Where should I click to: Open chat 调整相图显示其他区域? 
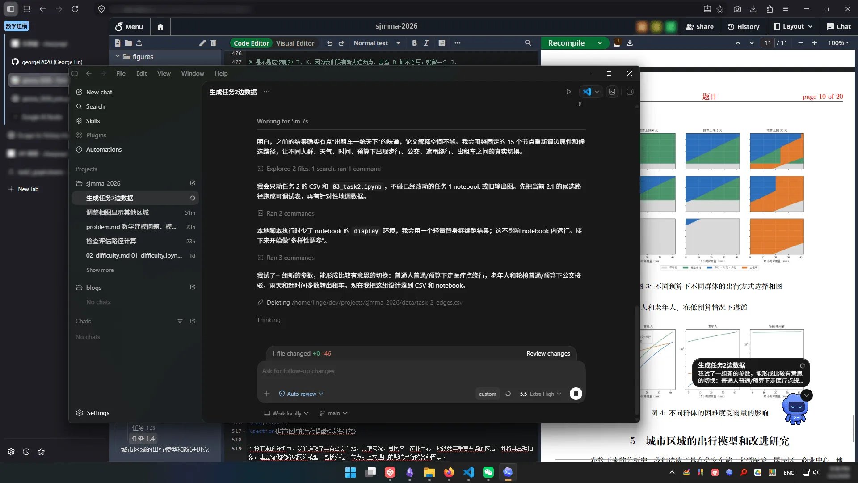click(x=135, y=212)
